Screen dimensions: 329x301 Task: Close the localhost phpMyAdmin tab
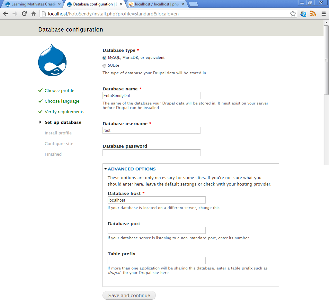tap(183, 4)
